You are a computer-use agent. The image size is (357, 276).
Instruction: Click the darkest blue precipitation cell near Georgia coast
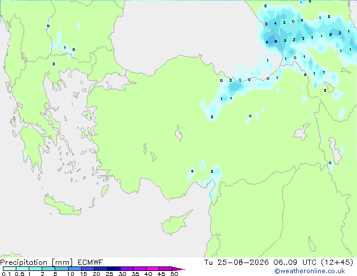(x=271, y=40)
